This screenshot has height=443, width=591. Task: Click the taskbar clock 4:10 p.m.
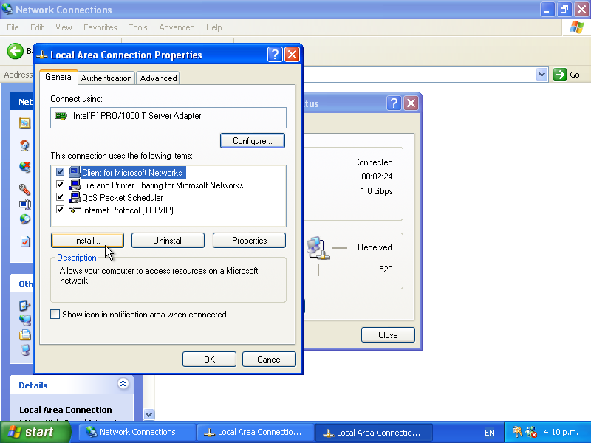coord(561,432)
